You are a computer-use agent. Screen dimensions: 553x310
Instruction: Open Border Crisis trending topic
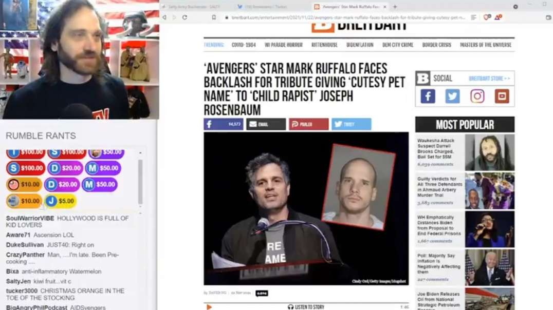[437, 45]
